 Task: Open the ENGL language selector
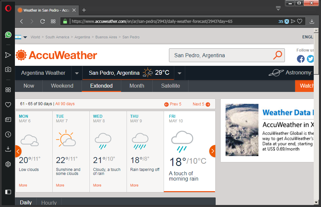click(x=308, y=37)
